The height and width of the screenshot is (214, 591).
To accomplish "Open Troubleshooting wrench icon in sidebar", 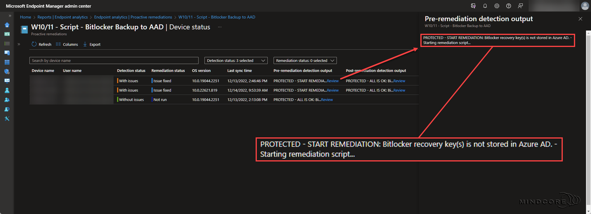I will click(x=7, y=119).
